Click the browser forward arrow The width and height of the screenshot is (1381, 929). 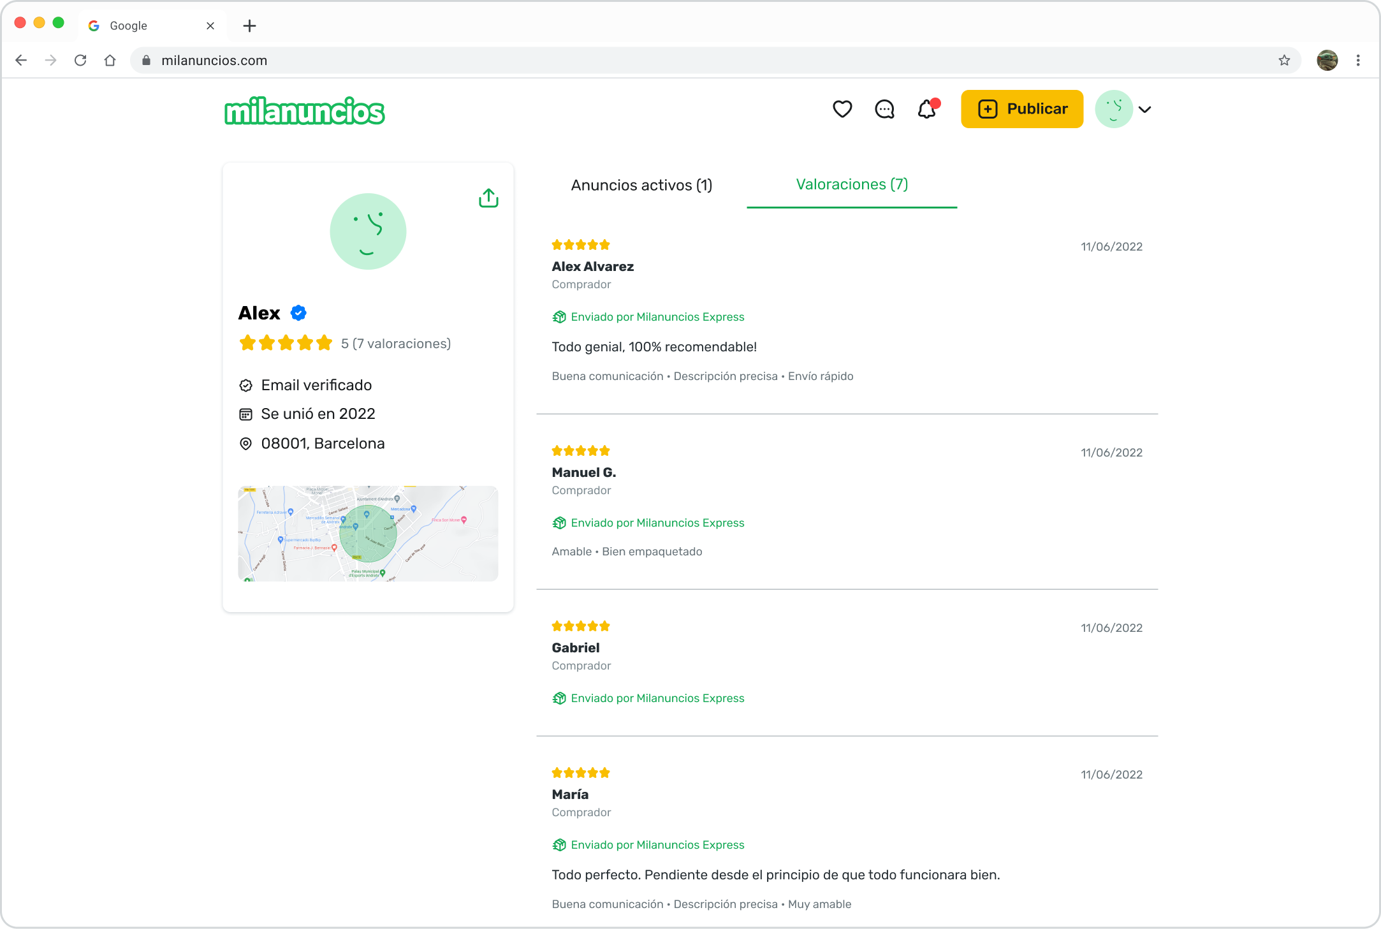pos(50,60)
